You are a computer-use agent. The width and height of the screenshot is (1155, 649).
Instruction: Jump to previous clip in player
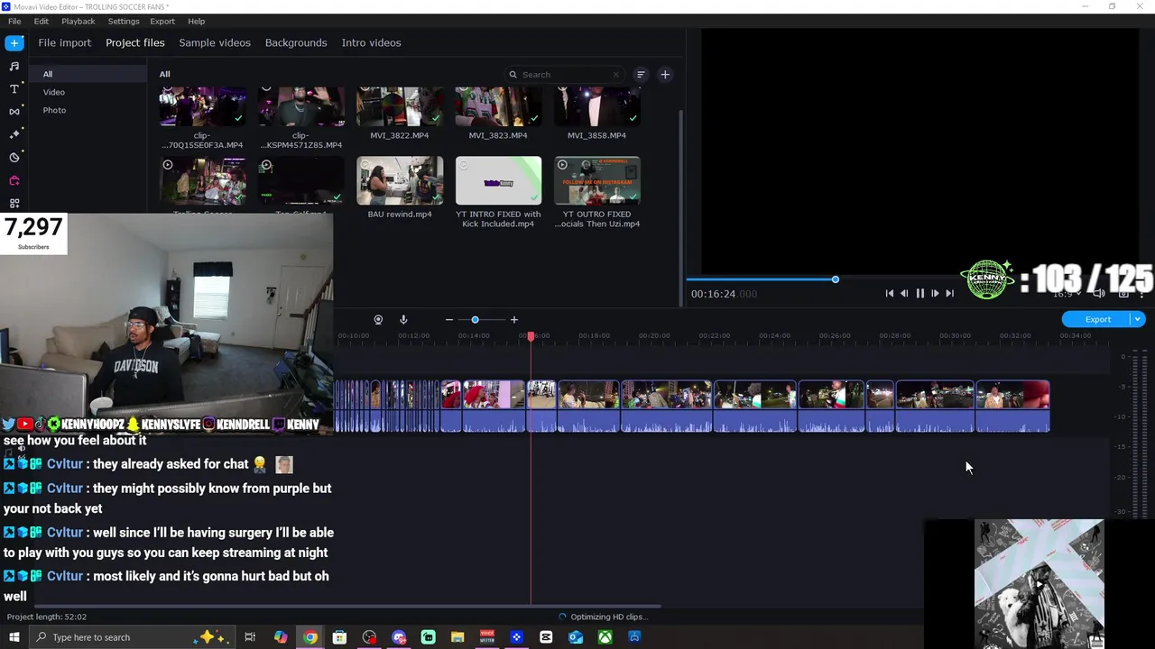click(889, 294)
